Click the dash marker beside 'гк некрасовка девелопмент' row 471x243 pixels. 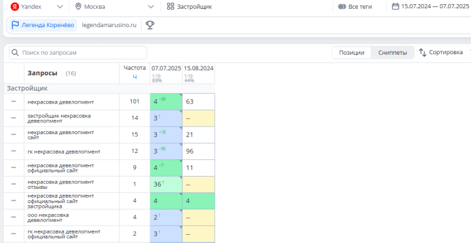14,151
